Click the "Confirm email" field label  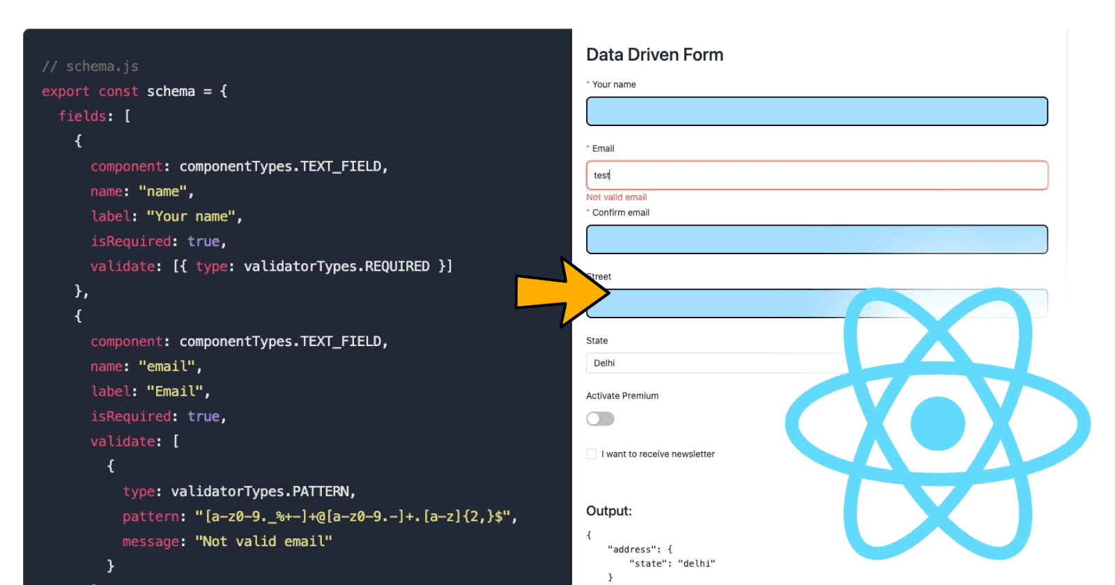point(620,212)
